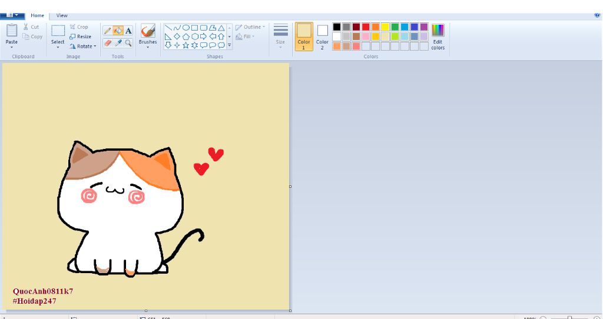Choose the Cloud callout shape
Image resolution: width=603 pixels, height=319 pixels.
[221, 45]
